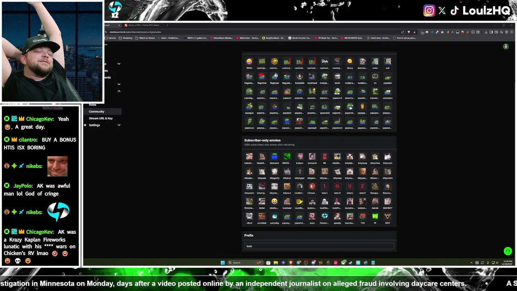
Task: Select the IRL subscriber emote
Action: click(x=325, y=157)
